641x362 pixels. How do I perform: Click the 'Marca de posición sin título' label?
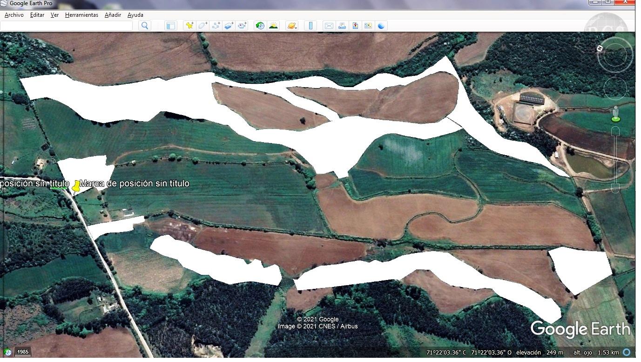coord(135,184)
